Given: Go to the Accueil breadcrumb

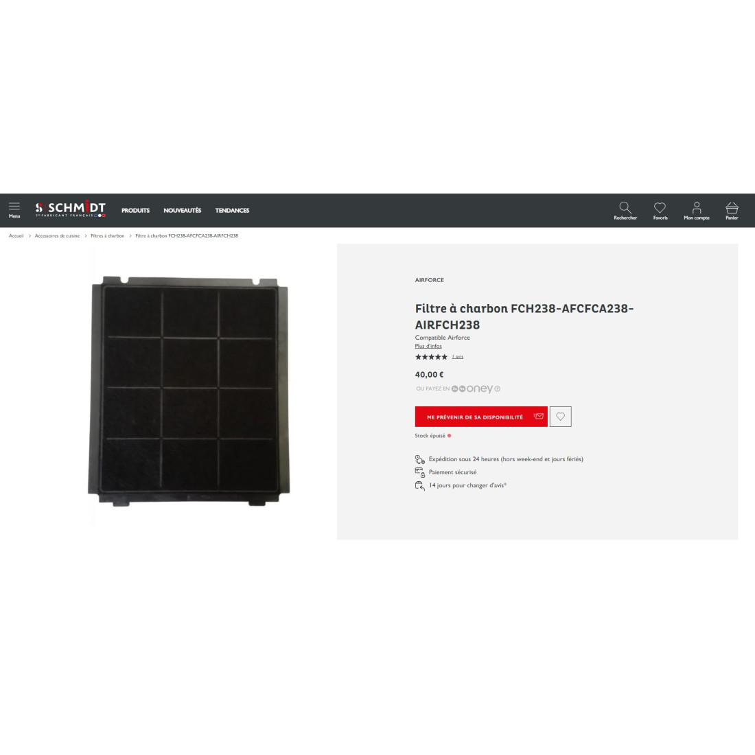Looking at the screenshot, I should click(x=16, y=236).
